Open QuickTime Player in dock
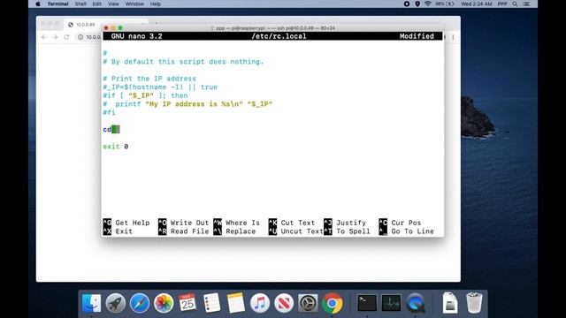 (416, 303)
